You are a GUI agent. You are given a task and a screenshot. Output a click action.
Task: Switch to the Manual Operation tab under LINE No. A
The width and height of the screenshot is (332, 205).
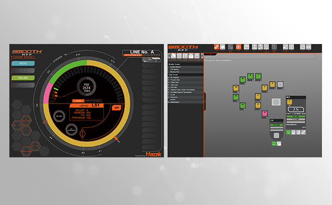[x=151, y=55]
